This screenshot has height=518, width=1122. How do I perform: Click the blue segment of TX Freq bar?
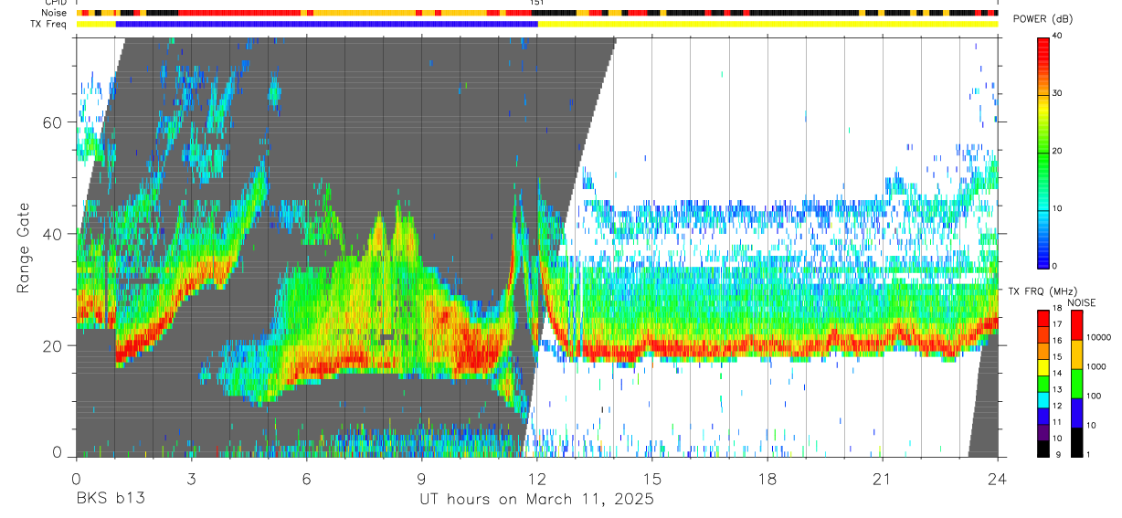click(327, 24)
